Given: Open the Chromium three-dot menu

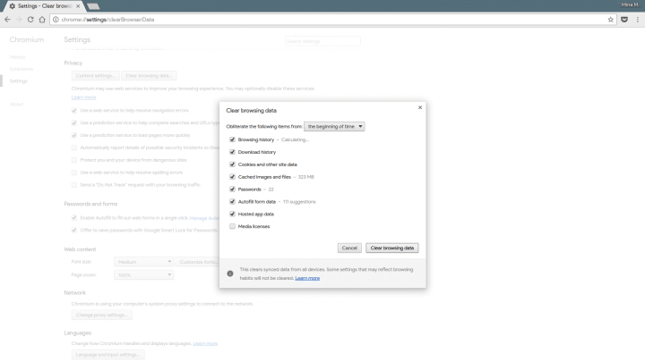Looking at the screenshot, I should (638, 20).
